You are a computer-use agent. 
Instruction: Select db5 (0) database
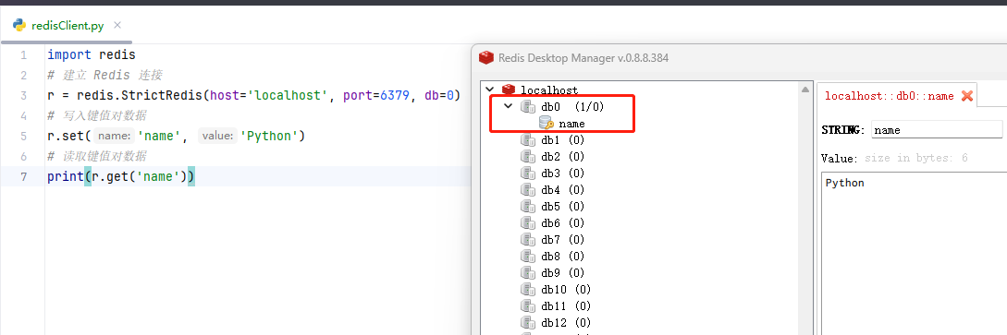[562, 207]
